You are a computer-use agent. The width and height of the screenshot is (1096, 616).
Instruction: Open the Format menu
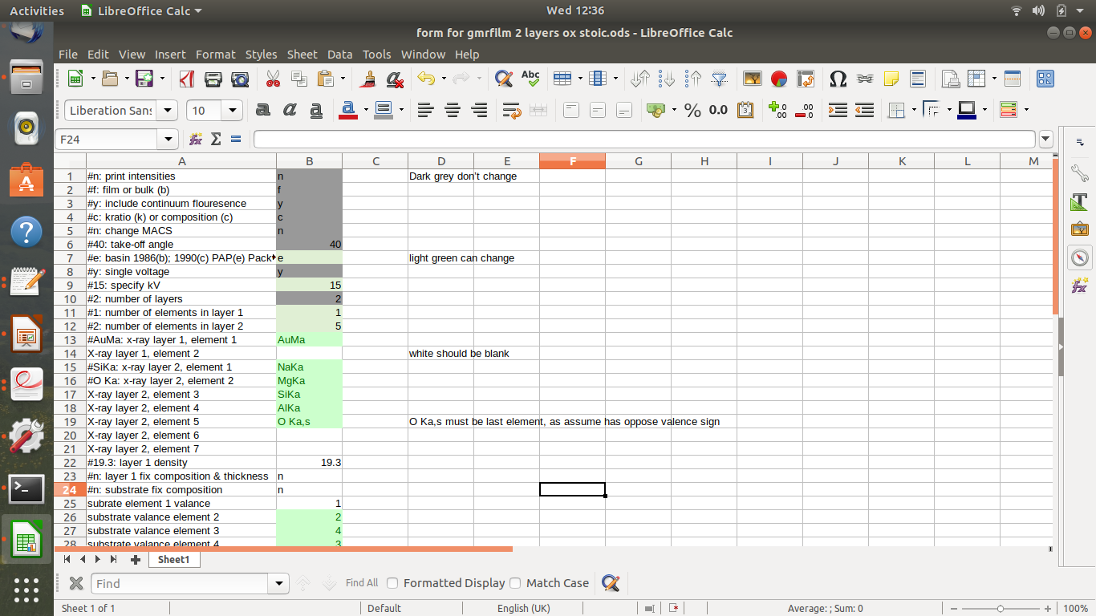pos(215,55)
